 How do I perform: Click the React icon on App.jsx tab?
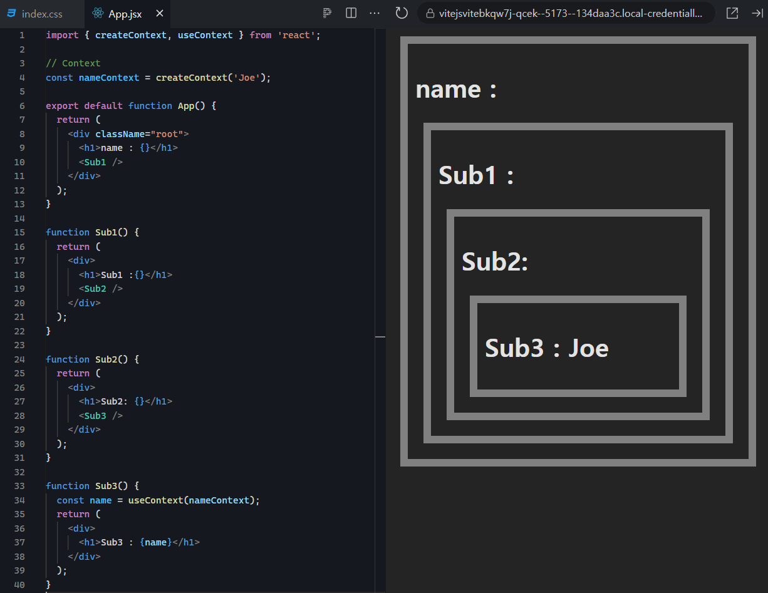(x=97, y=13)
